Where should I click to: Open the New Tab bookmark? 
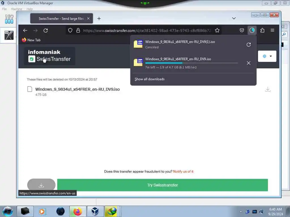point(31,40)
